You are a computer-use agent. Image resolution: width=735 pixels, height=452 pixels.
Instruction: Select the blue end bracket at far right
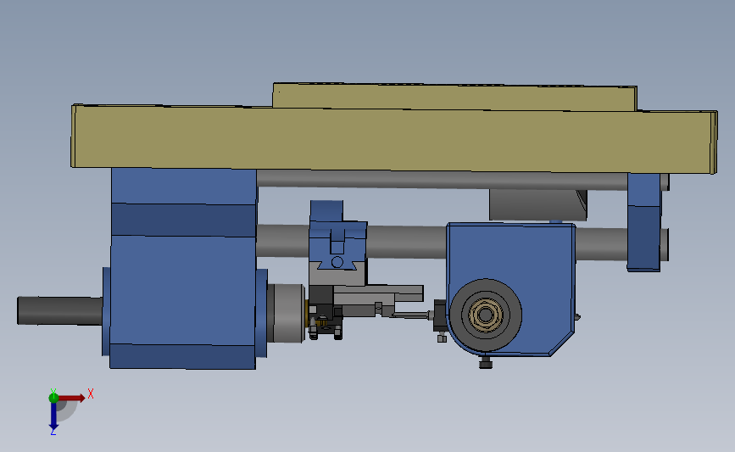point(644,222)
